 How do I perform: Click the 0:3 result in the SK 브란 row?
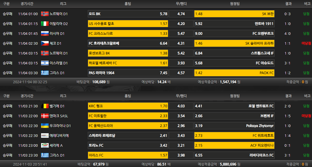point(288,14)
